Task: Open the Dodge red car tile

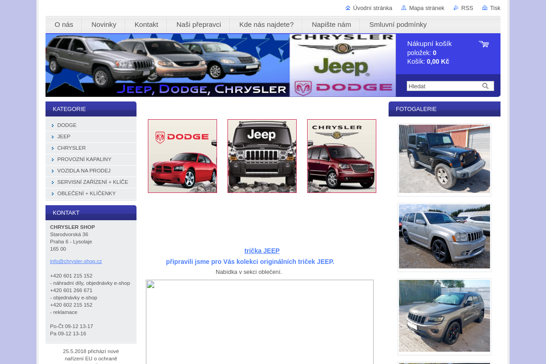Action: coord(182,156)
